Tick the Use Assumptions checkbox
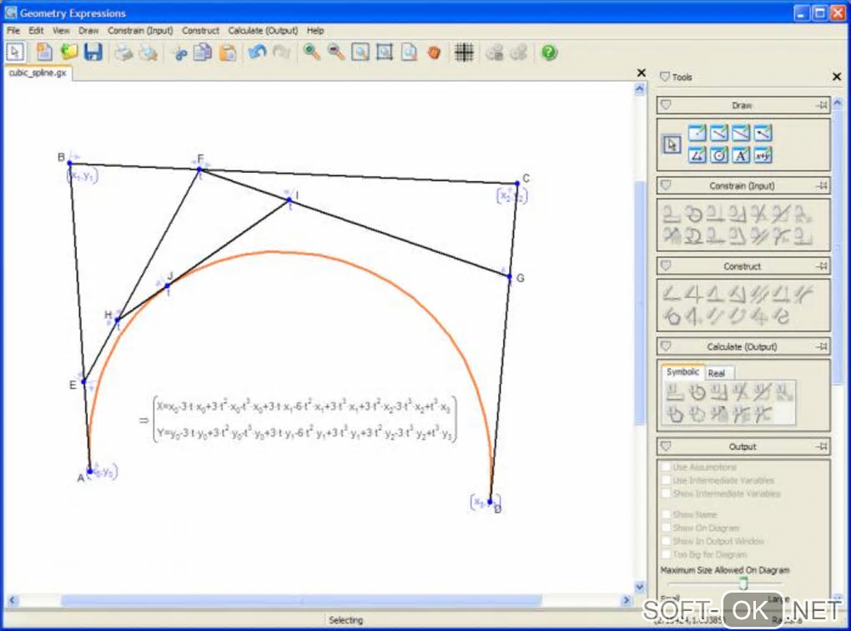The height and width of the screenshot is (631, 851). point(666,467)
